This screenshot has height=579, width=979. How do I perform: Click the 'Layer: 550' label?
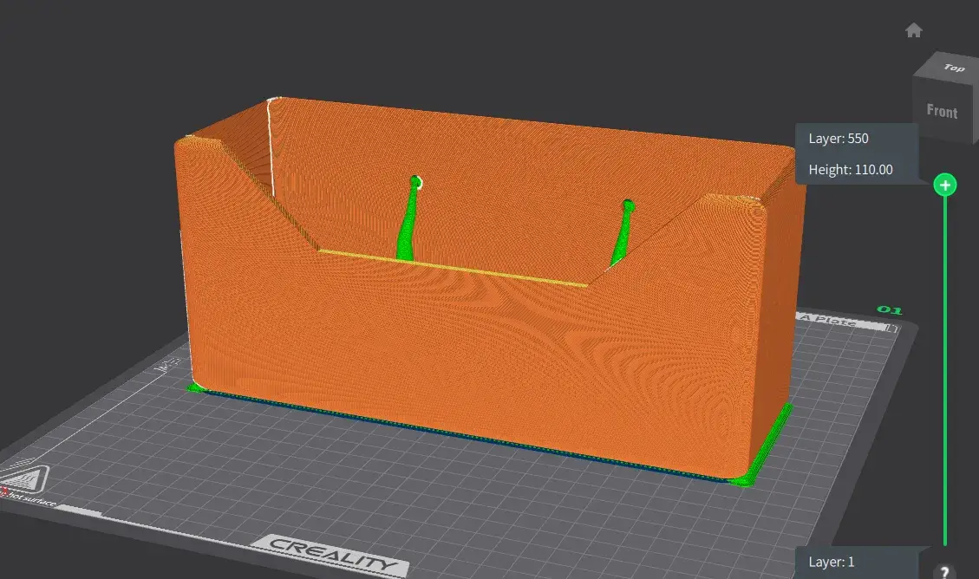[838, 139]
